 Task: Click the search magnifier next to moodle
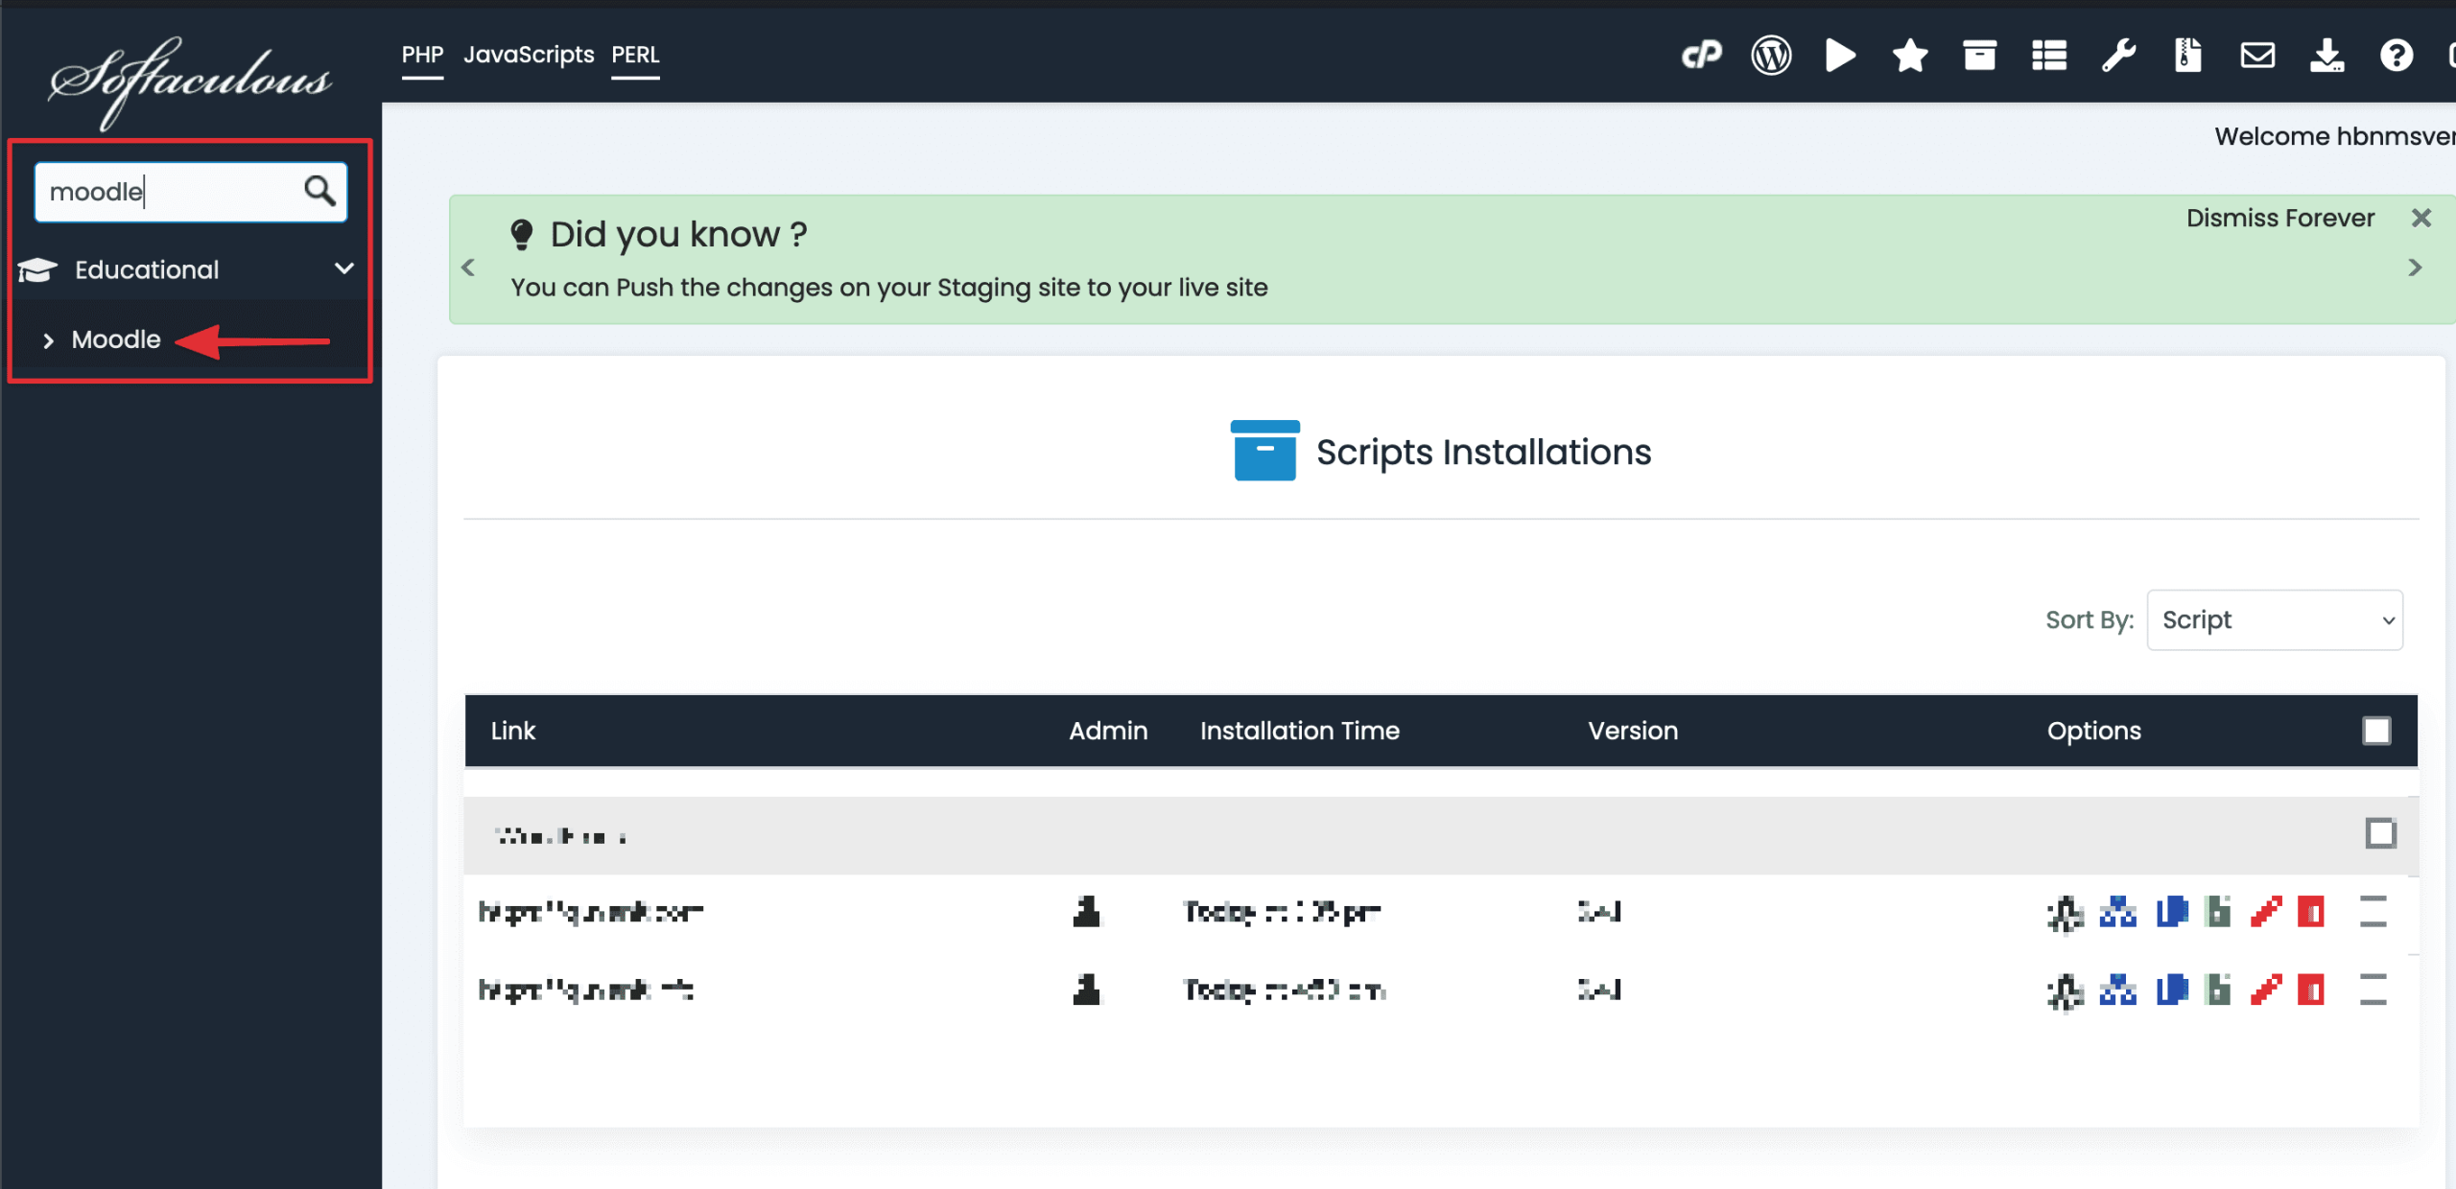click(x=319, y=192)
